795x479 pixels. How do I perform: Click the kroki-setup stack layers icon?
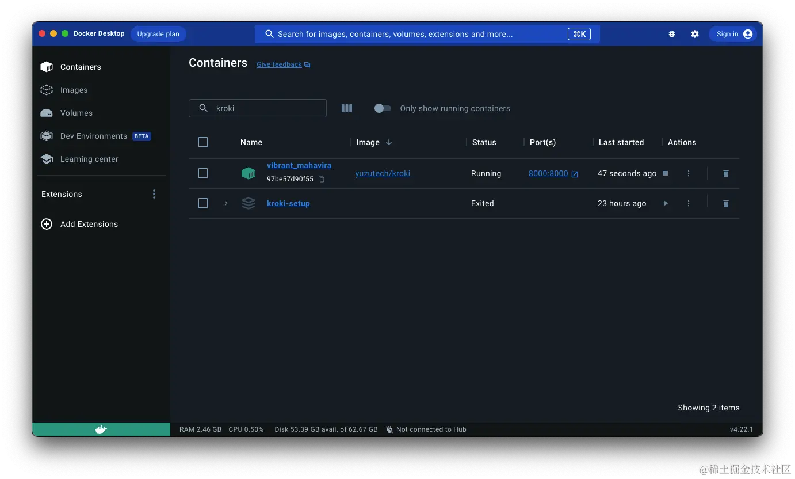click(249, 203)
